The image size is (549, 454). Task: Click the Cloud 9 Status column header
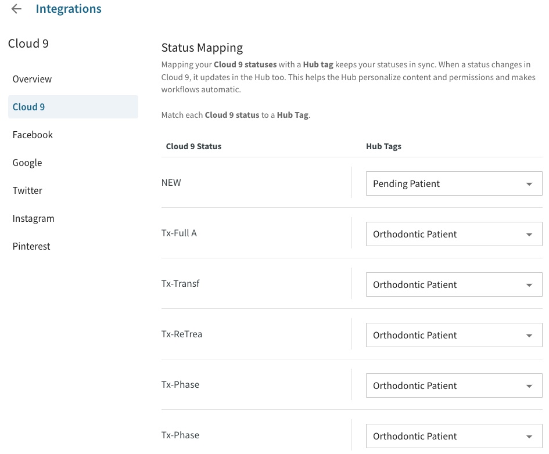point(193,146)
